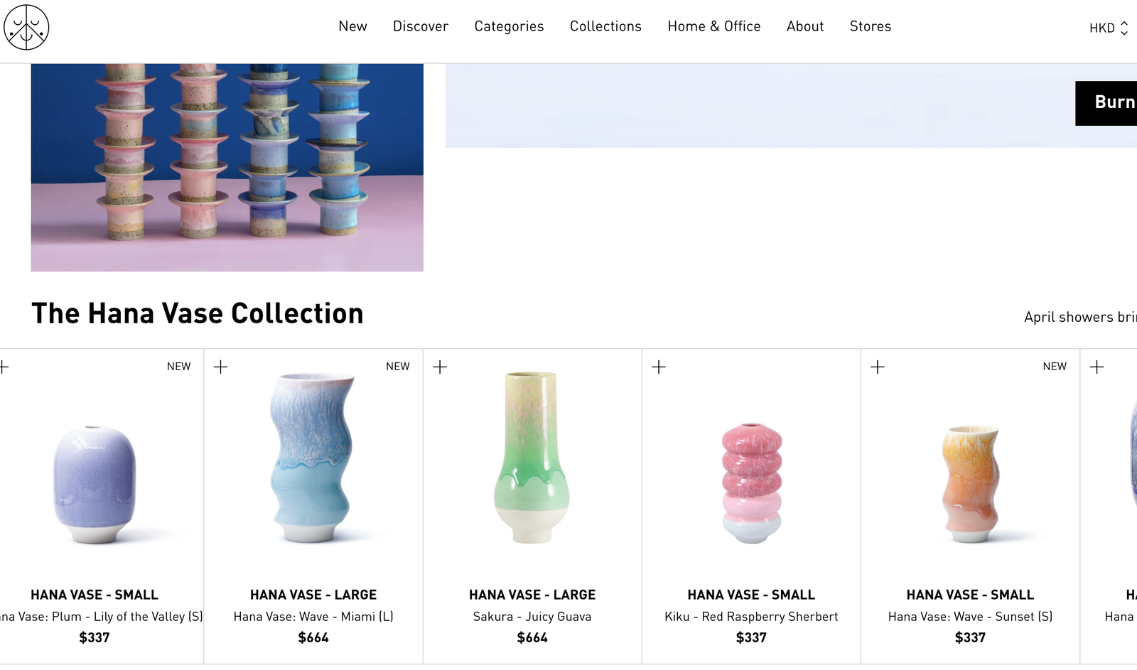1137x670 pixels.
Task: Open the Discover menu item
Action: 421,26
